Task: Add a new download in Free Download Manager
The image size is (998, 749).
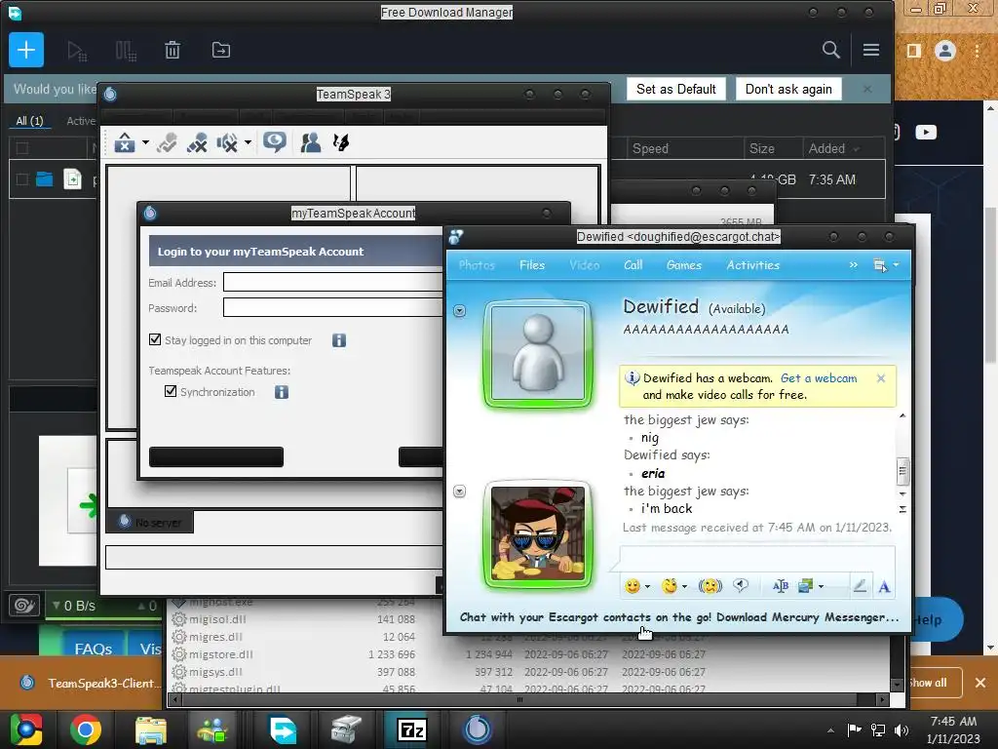Action: pos(26,50)
